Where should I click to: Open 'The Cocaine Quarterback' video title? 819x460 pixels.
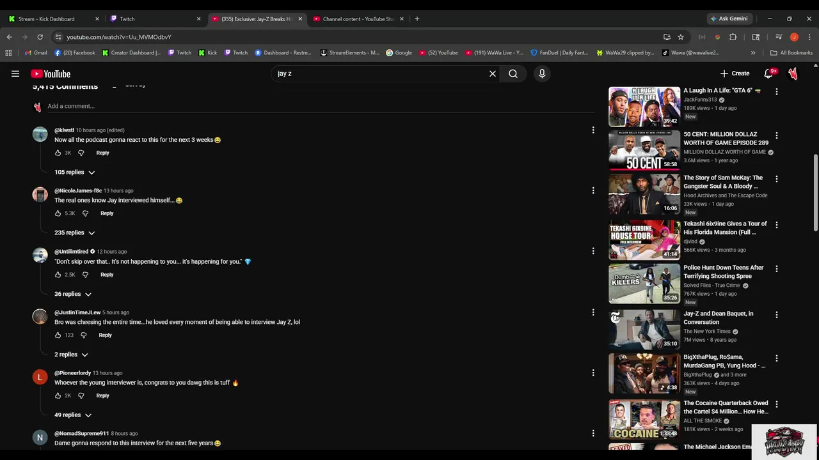click(x=726, y=408)
